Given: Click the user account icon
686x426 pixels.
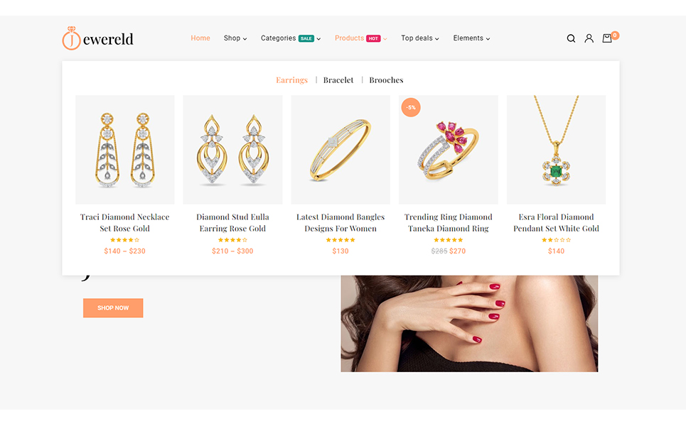Looking at the screenshot, I should click(589, 38).
